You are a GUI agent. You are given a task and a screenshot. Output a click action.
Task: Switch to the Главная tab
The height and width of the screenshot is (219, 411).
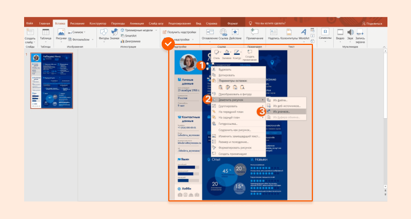tap(44, 24)
